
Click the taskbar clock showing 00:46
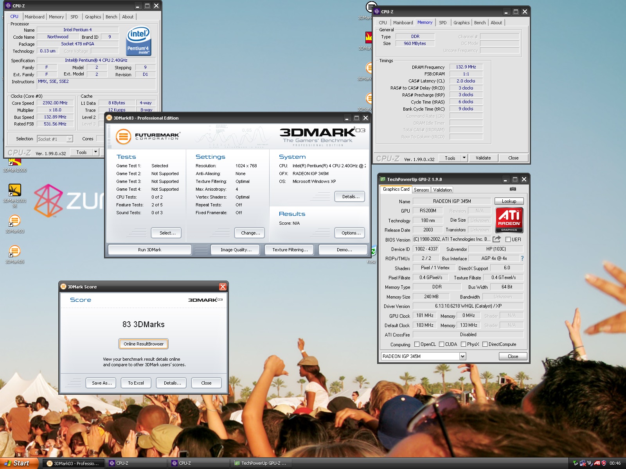click(x=615, y=463)
